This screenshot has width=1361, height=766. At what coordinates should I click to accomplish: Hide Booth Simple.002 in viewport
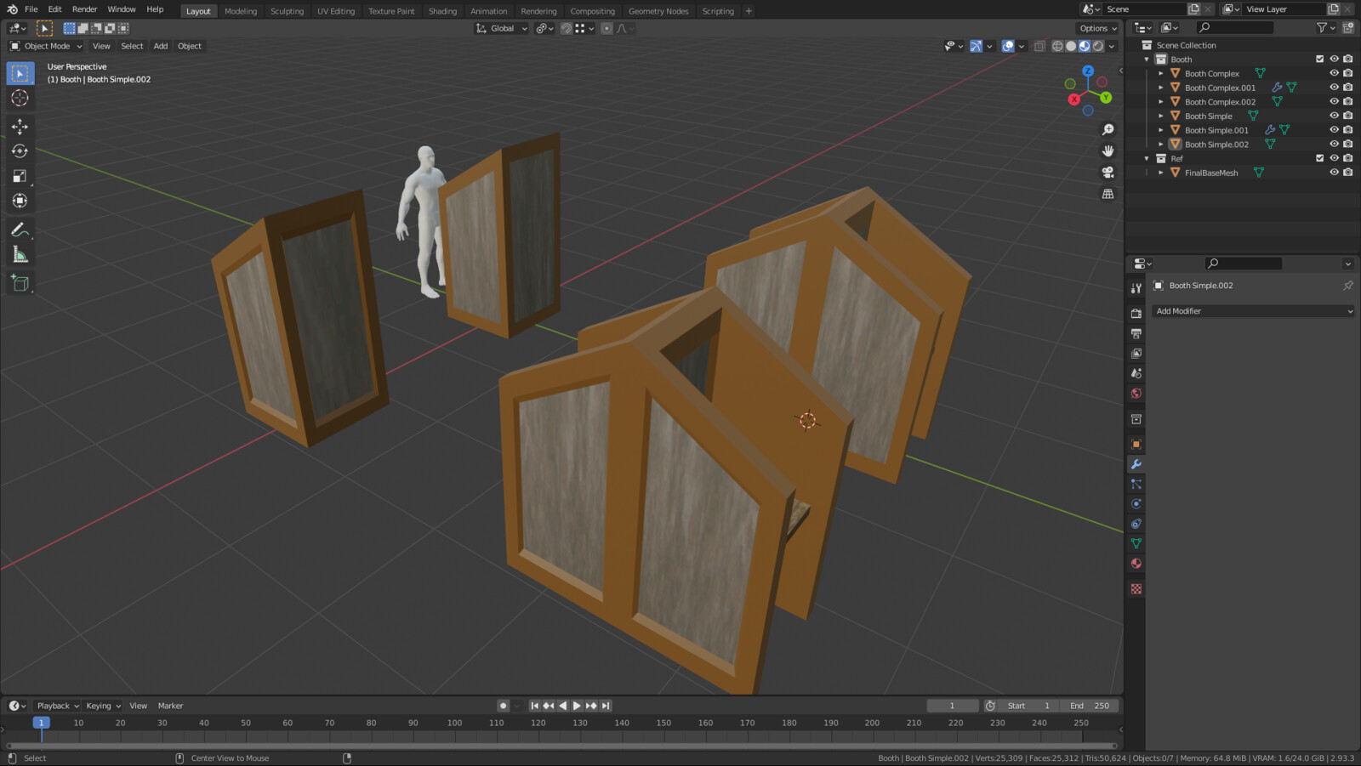1334,144
